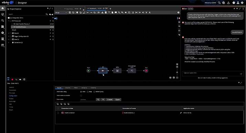Tick the Trigger Configuration checkbox
Image resolution: width=246 pixels, height=133 pixels.
pyautogui.click(x=11, y=36)
